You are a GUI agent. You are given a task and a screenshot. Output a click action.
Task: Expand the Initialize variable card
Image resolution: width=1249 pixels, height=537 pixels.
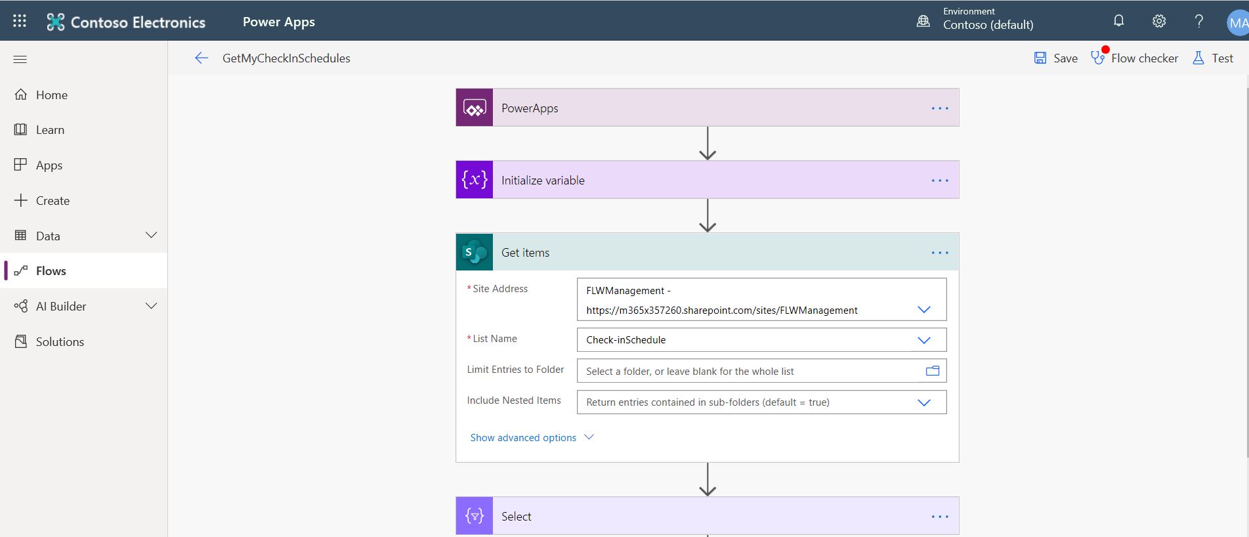click(708, 180)
